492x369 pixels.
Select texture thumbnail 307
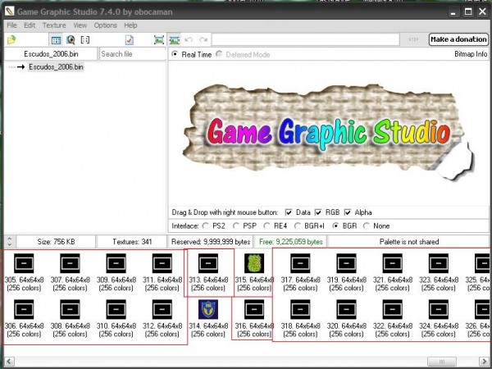point(70,263)
